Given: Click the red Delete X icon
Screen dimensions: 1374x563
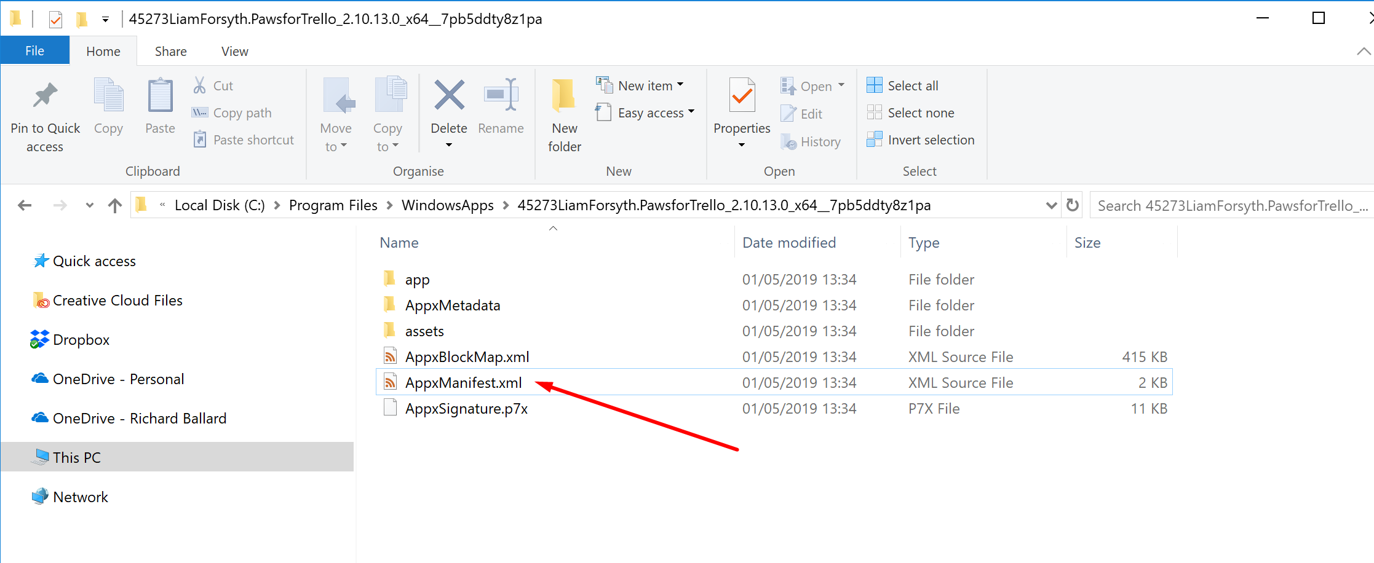Looking at the screenshot, I should [449, 95].
